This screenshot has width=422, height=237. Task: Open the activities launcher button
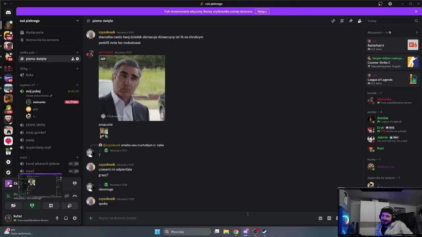pyautogui.click(x=51, y=205)
